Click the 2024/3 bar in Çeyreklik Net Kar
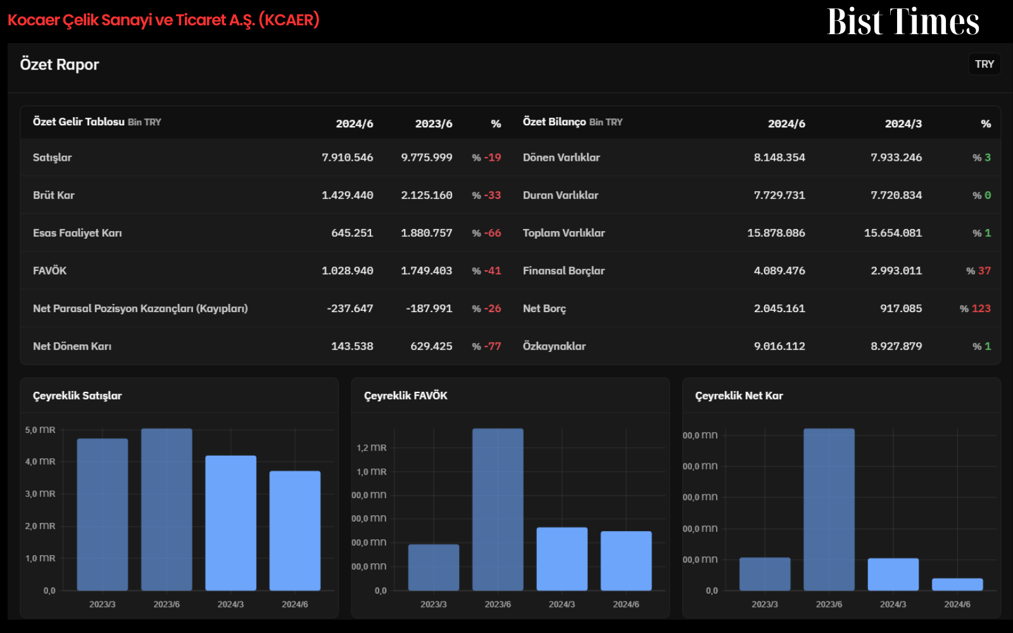The width and height of the screenshot is (1013, 633). (893, 574)
